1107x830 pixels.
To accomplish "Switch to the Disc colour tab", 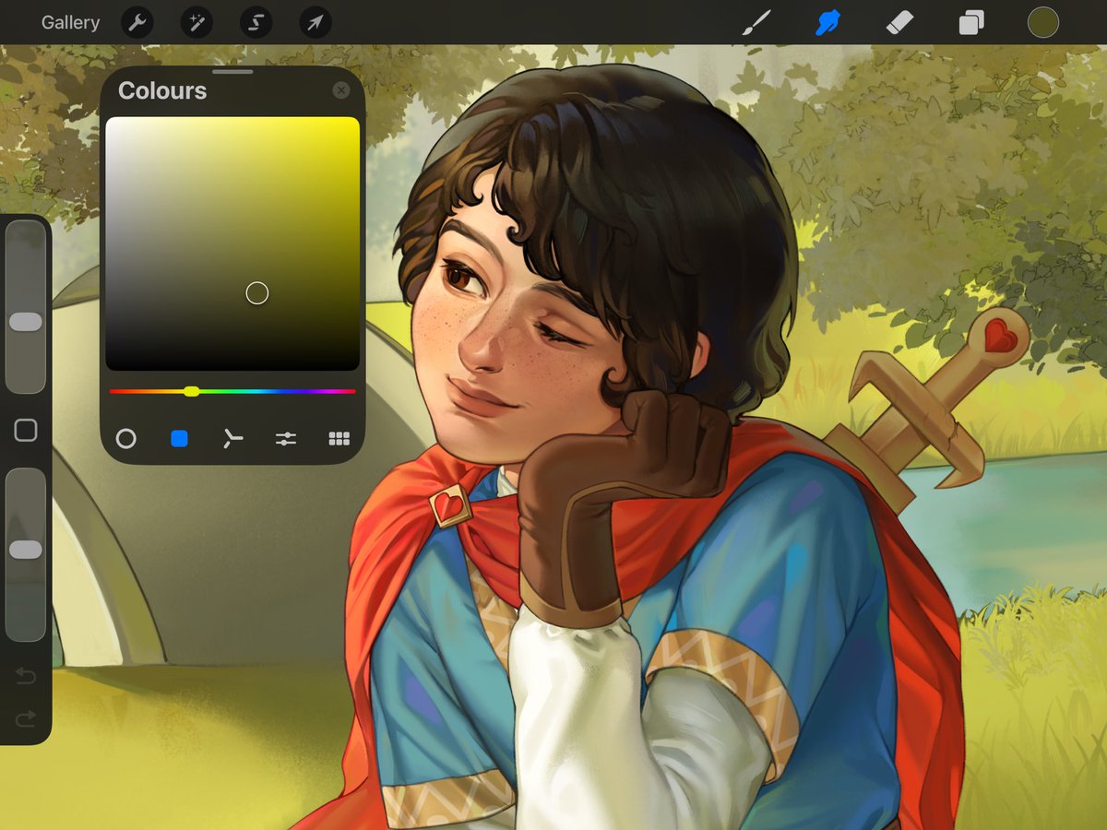I will click(126, 439).
